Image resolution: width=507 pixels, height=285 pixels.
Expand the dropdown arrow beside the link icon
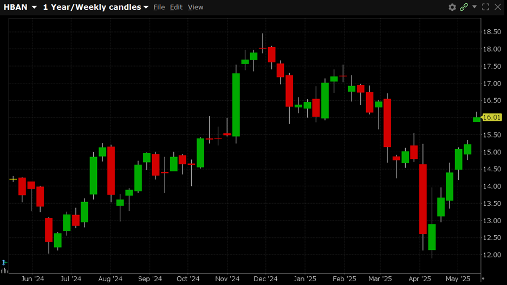point(474,7)
